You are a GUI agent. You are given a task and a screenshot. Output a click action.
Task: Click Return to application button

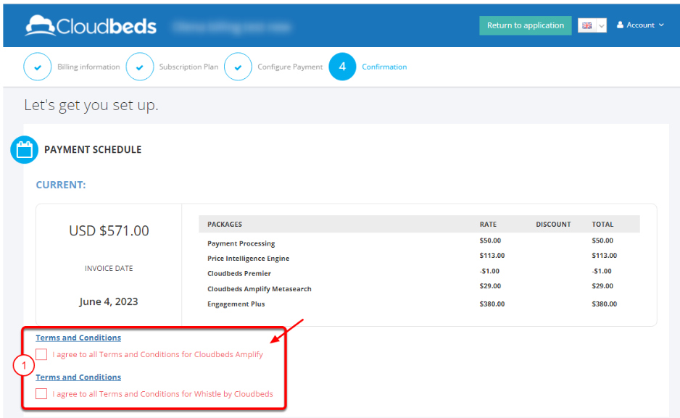coord(525,25)
